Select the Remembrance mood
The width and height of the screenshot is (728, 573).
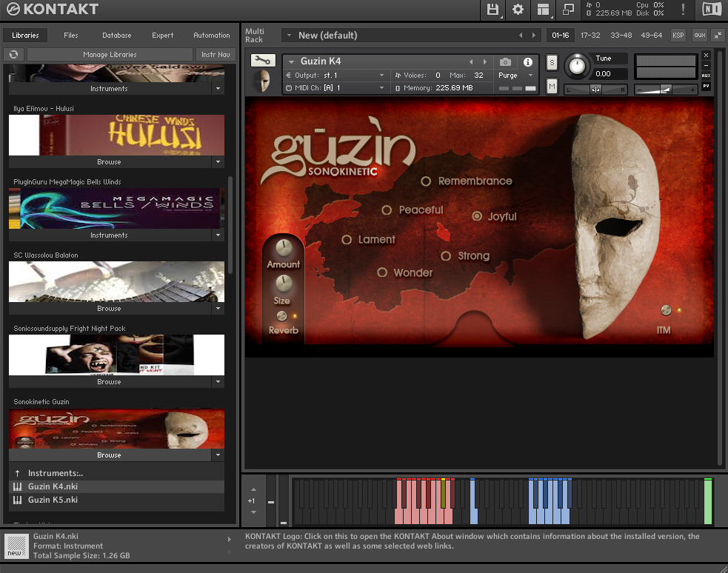click(x=426, y=181)
